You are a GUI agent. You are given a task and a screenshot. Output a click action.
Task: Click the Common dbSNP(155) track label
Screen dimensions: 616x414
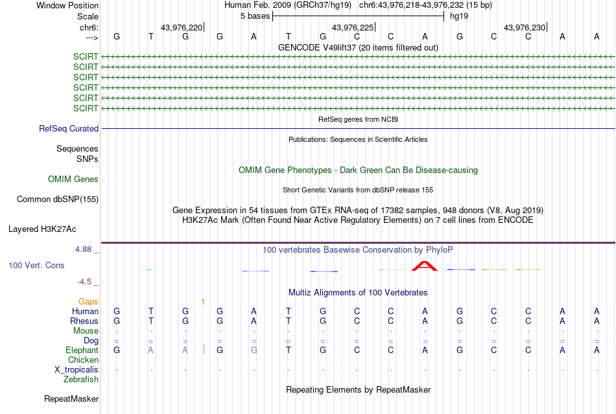[x=57, y=200]
